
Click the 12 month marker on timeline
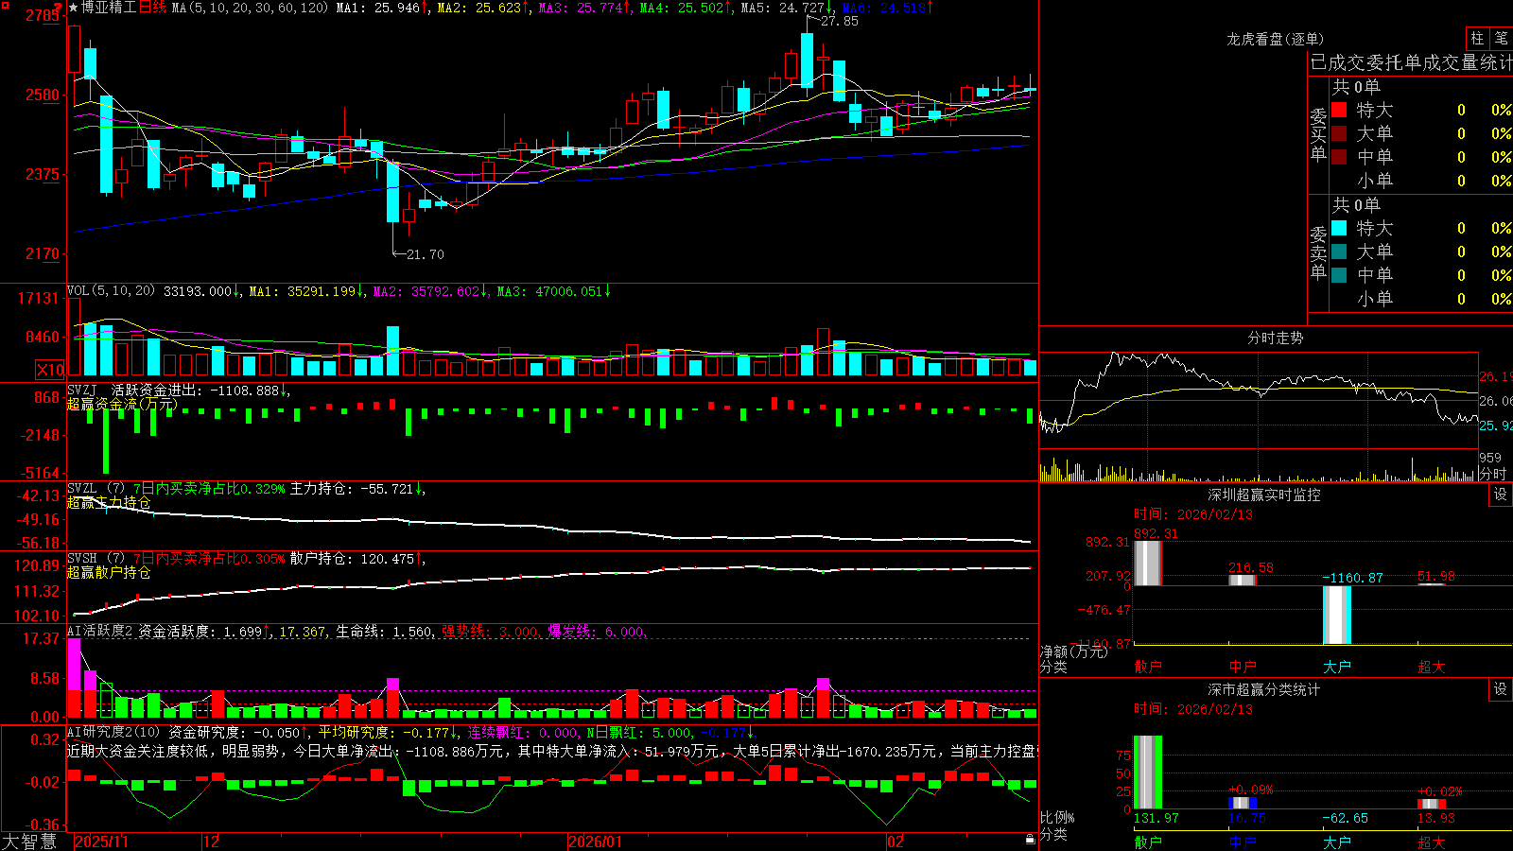(212, 842)
